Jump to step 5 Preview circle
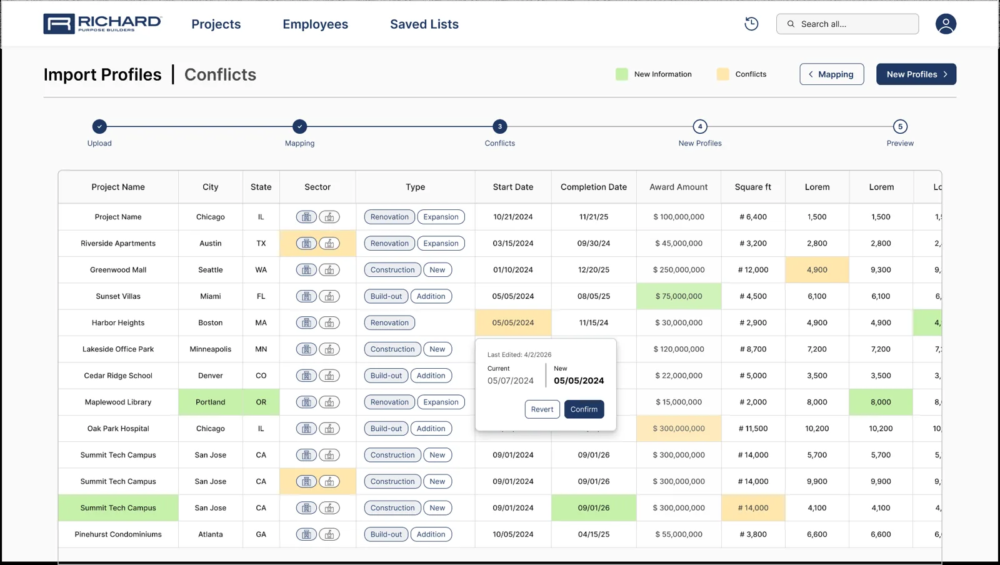Image resolution: width=1000 pixels, height=565 pixels. click(900, 126)
